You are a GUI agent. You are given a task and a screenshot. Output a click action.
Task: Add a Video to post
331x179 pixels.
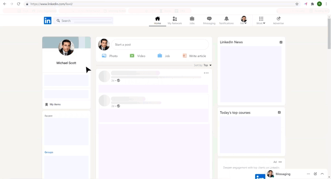coord(137,56)
